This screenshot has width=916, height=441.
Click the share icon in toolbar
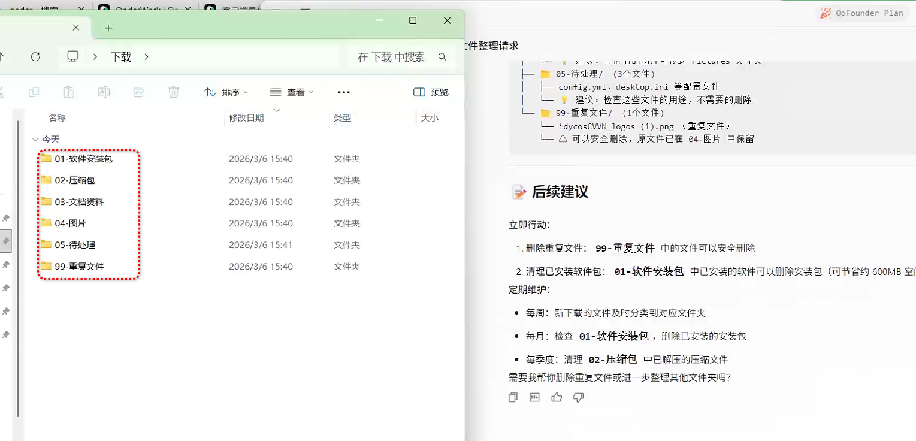(138, 92)
